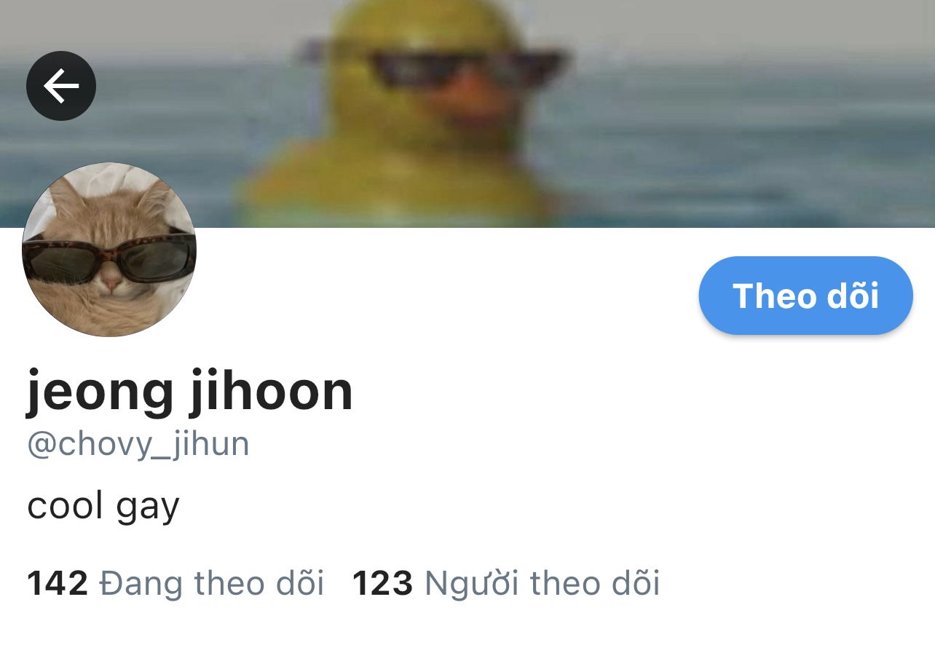This screenshot has height=645, width=935.
Task: Go back using the arrow icon
Action: coord(61,86)
